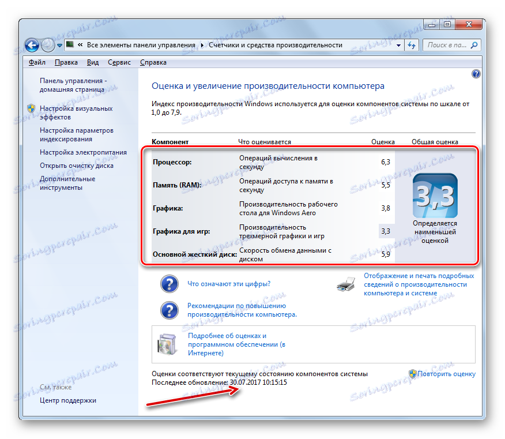Open Настройка электропитания link
The height and width of the screenshot is (439, 505).
click(x=83, y=152)
